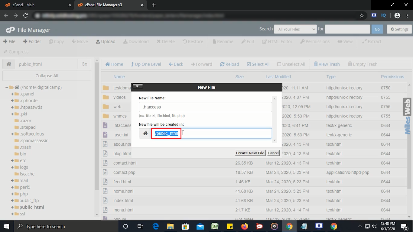Image resolution: width=413 pixels, height=232 pixels.
Task: Sort by the Permissions column header
Action: (x=392, y=77)
